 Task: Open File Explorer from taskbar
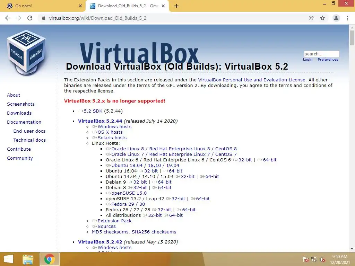pyautogui.click(x=28, y=259)
